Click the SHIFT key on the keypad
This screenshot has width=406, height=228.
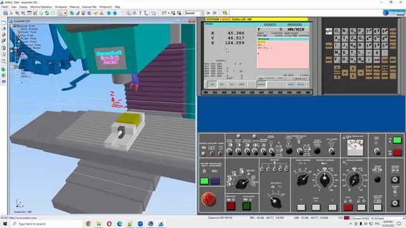329,60
